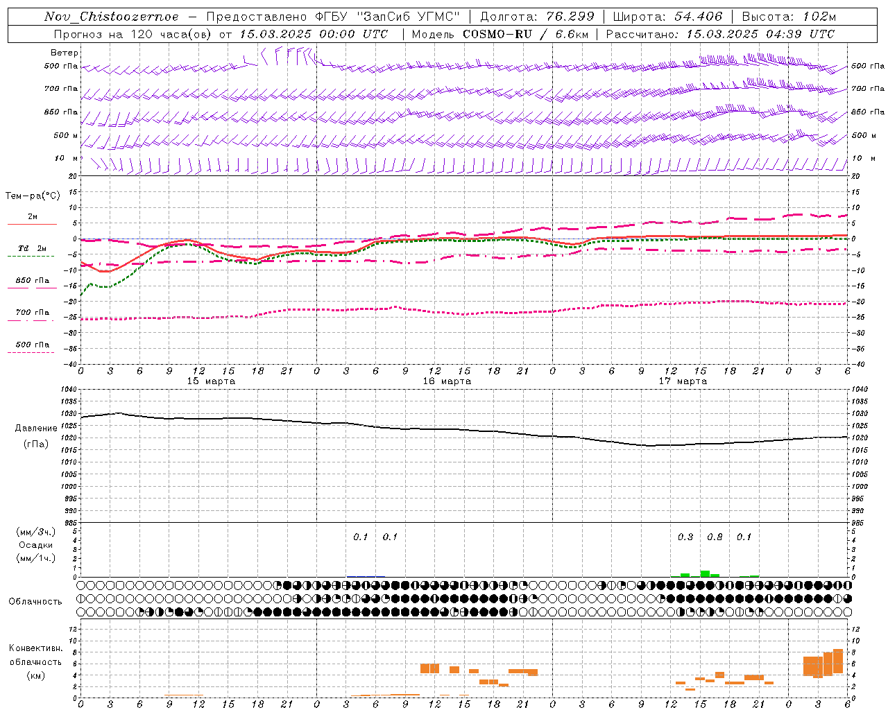888x710 pixels.
Task: Click the Конвективн. convective cloud label
Action: 36,648
